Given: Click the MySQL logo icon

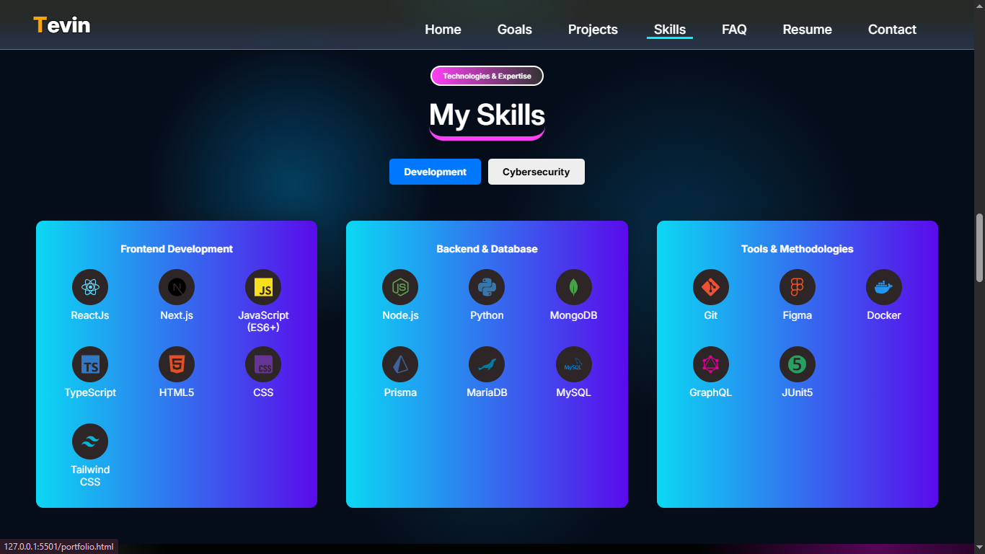Looking at the screenshot, I should coord(574,364).
